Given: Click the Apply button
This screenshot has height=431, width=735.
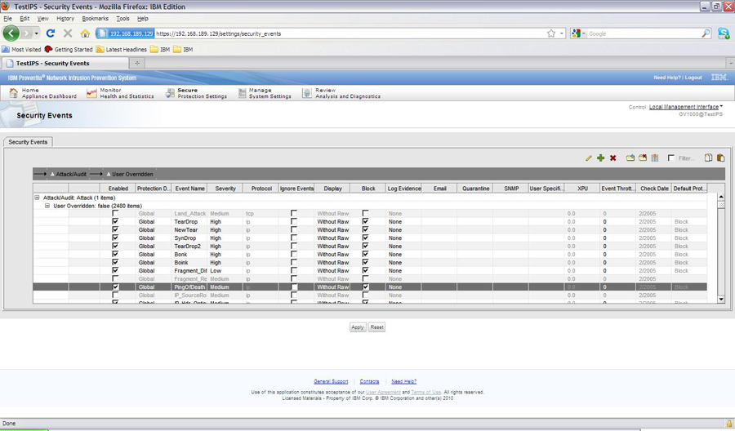Looking at the screenshot, I should click(358, 327).
